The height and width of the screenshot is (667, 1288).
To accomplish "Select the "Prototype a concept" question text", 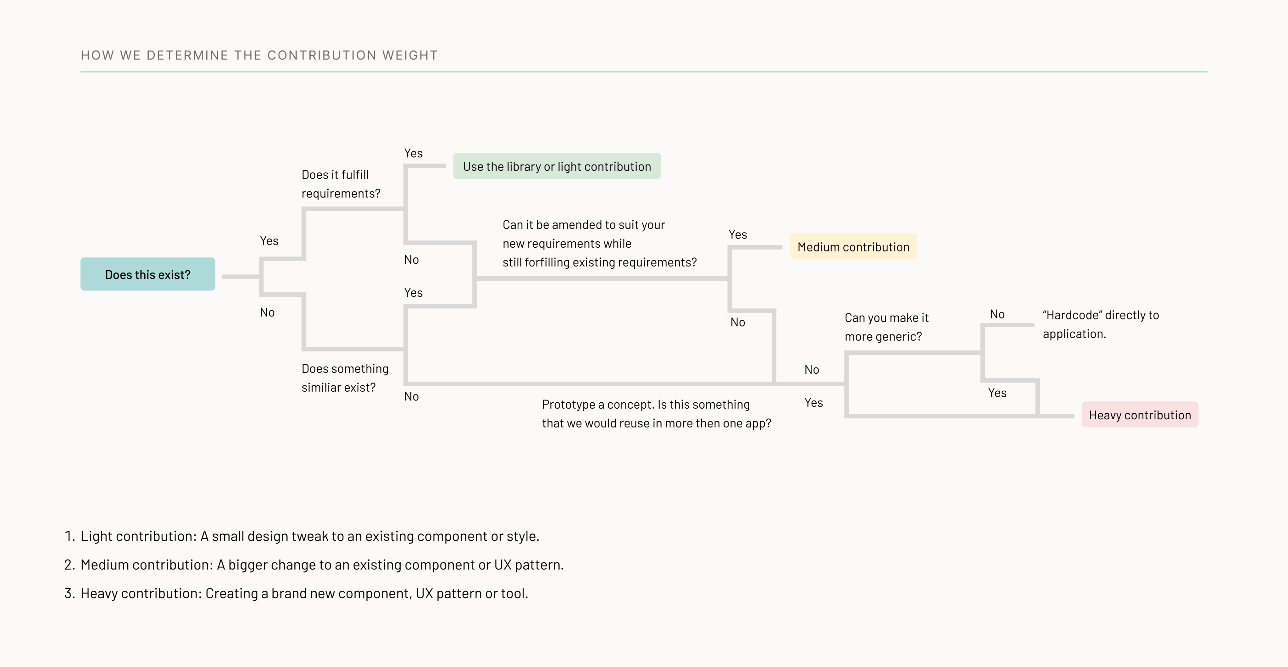I will [656, 414].
